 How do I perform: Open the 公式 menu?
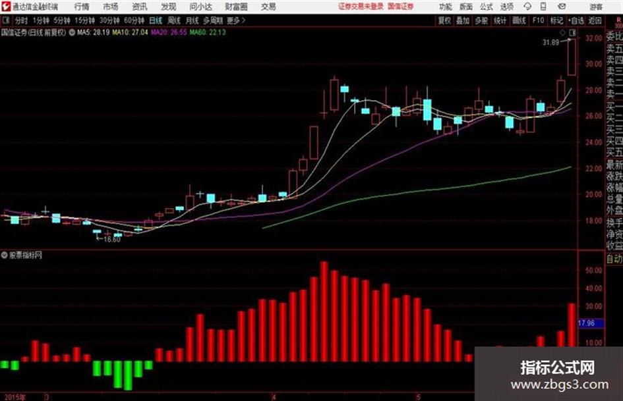pos(487,7)
